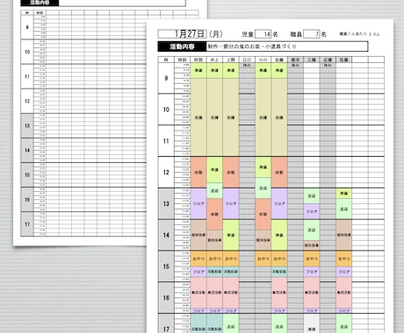Select 加藤's teal block below おやつ at 15
The width and height of the screenshot is (404, 333).
click(x=279, y=272)
